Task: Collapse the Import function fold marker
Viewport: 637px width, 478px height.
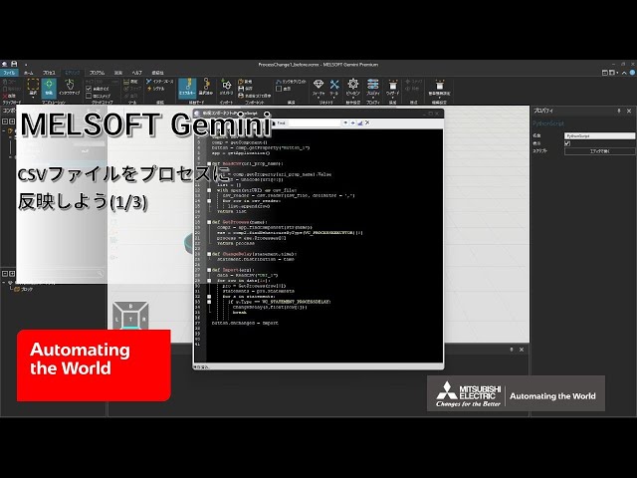Action: click(209, 270)
